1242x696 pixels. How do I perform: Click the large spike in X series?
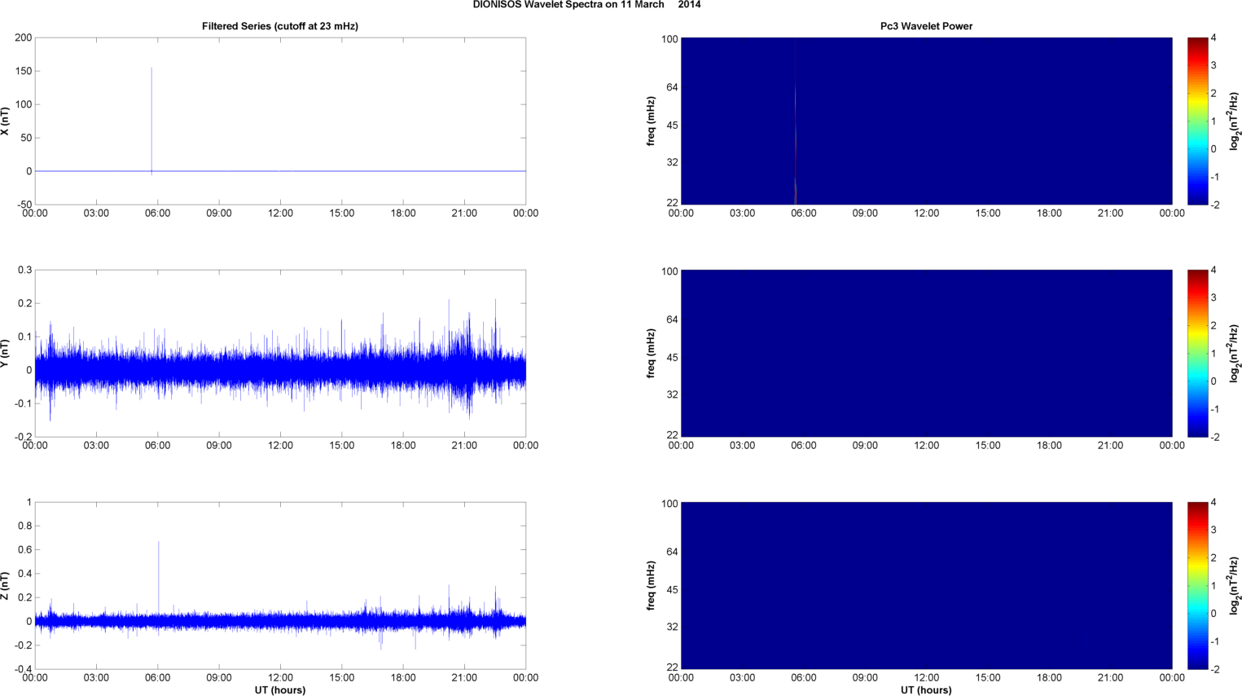click(x=151, y=121)
